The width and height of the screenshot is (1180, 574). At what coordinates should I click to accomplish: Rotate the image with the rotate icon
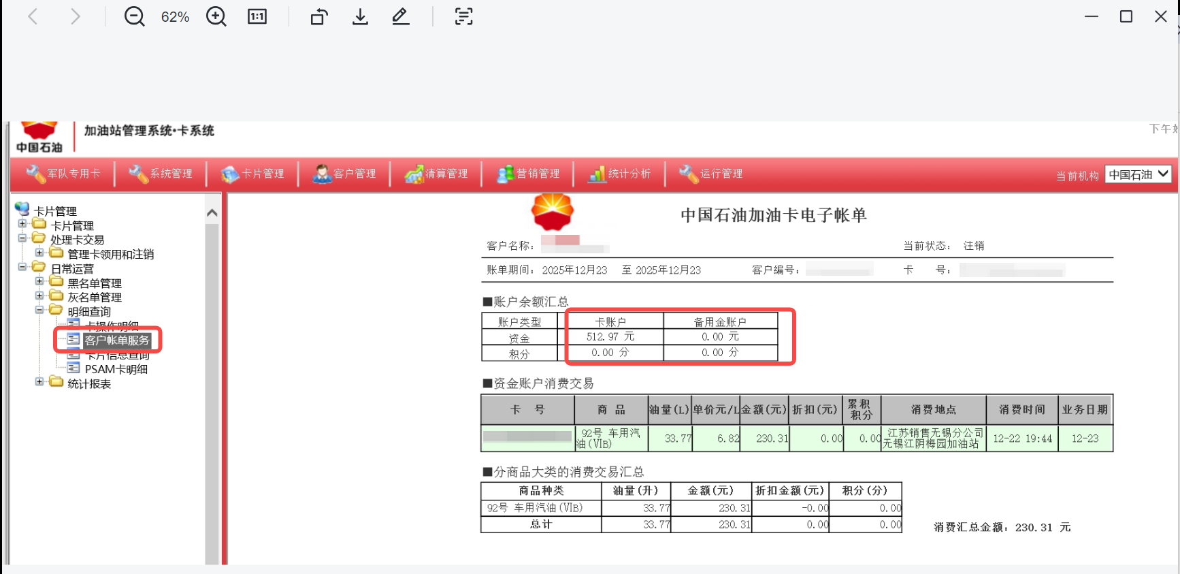click(x=319, y=16)
